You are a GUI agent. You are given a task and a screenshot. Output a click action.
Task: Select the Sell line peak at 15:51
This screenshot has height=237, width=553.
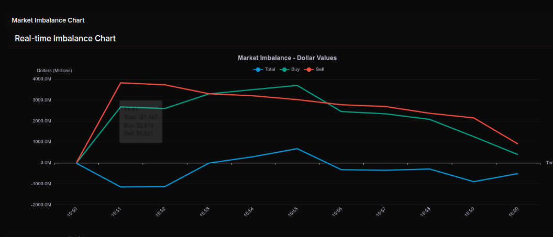coord(121,83)
